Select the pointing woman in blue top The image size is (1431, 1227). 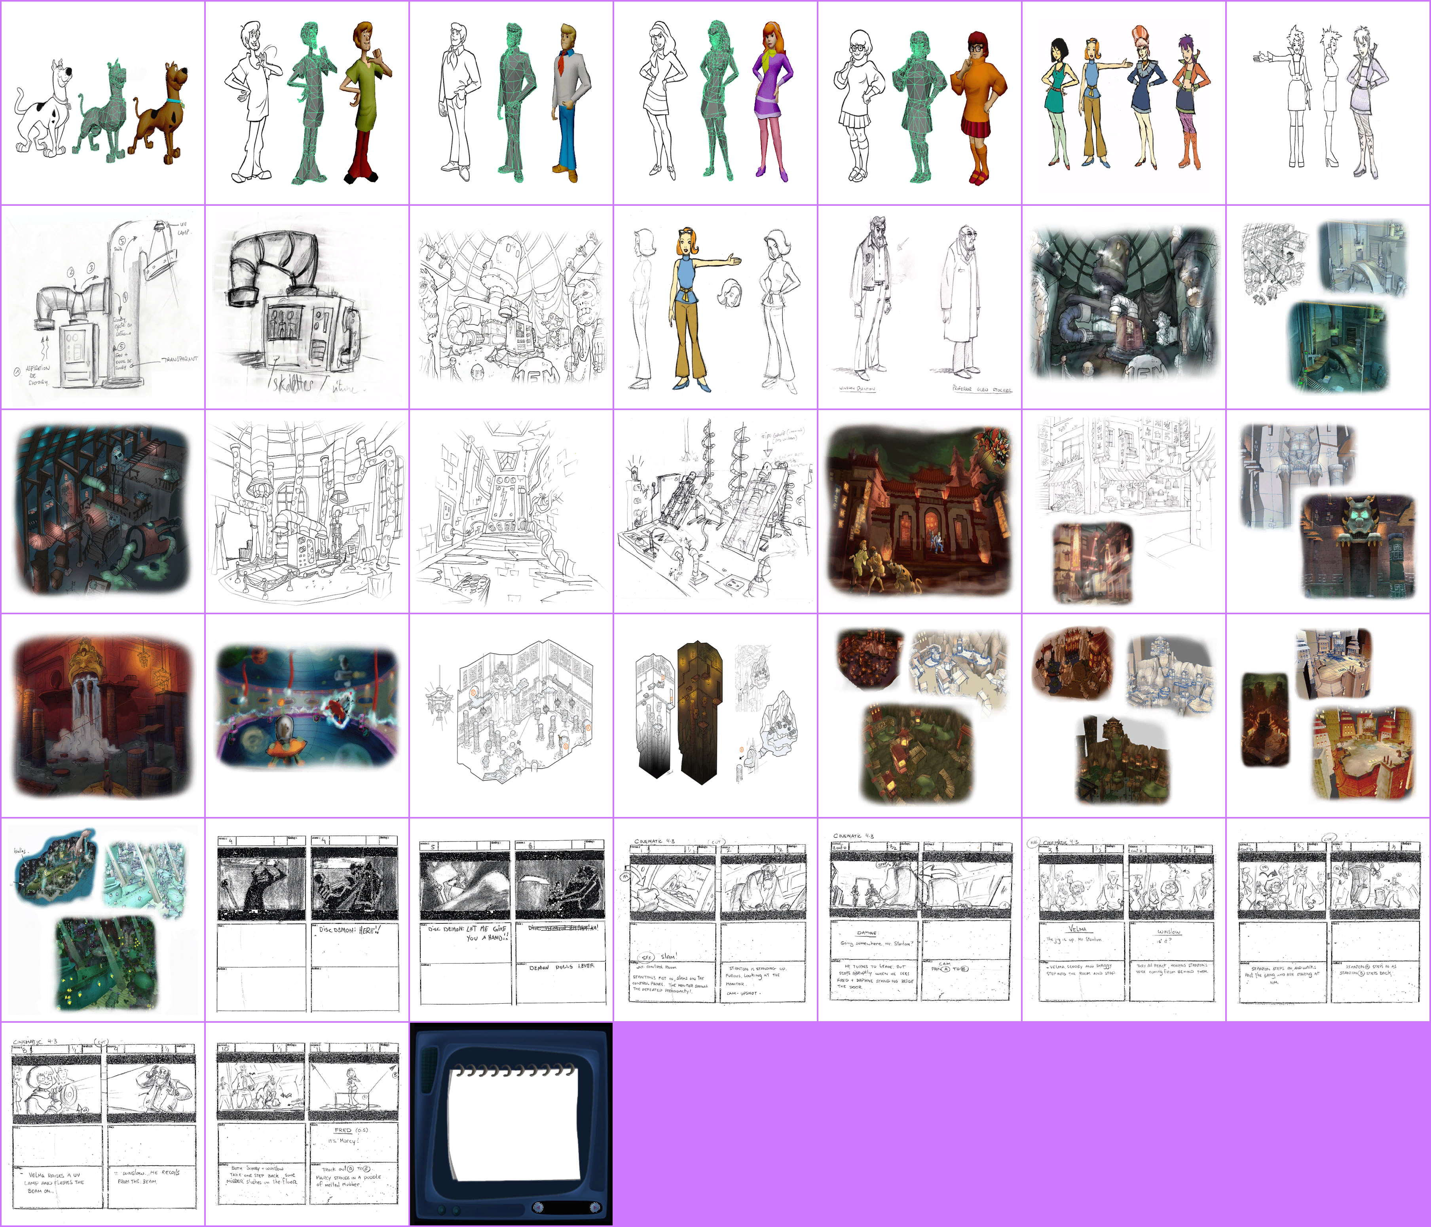715,307
